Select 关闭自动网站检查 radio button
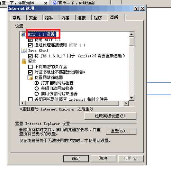171x185 pixels. click(37, 89)
